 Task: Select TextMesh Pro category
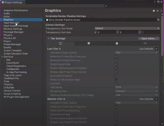pos(11,78)
